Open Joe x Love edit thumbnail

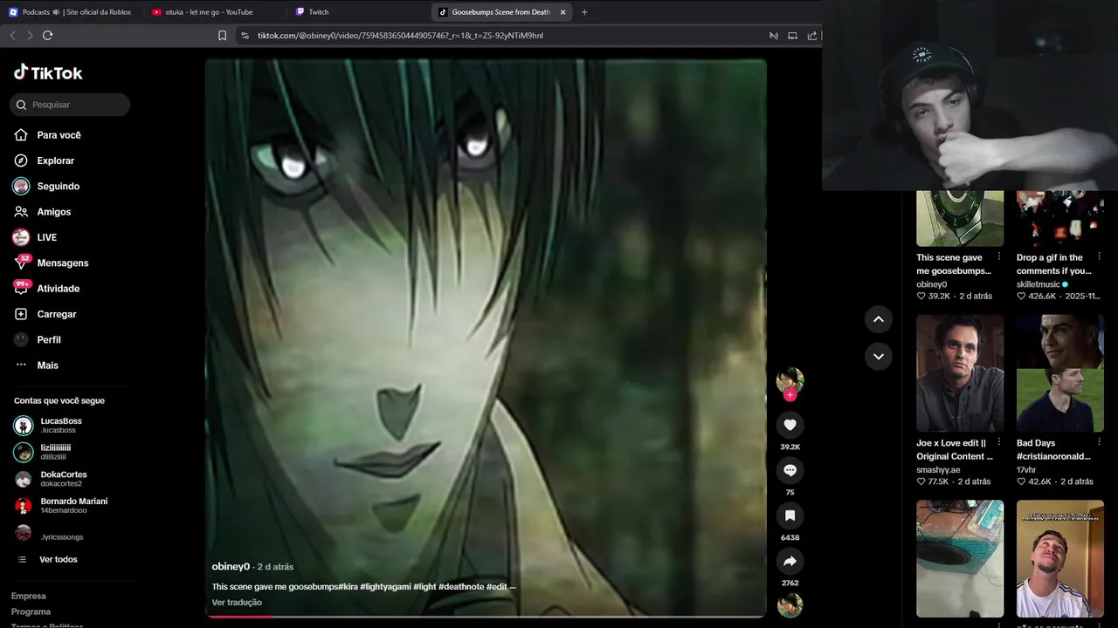(960, 373)
